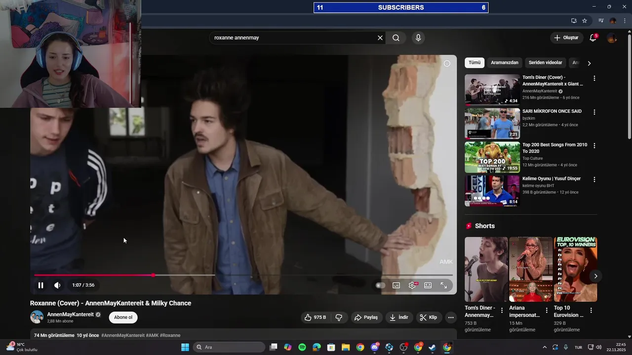Show the next Shorts with the arrow

[x=595, y=276]
